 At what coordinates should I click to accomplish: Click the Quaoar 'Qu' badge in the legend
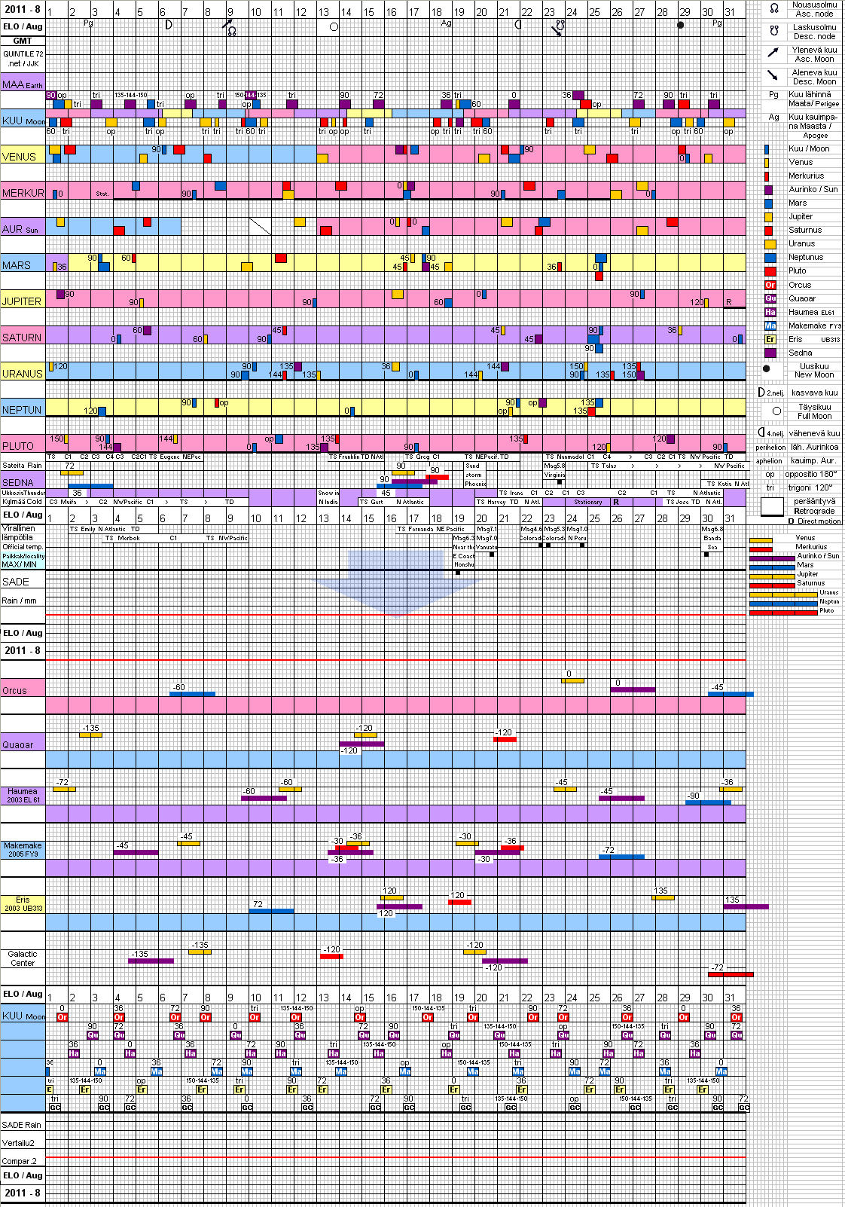pyautogui.click(x=770, y=299)
